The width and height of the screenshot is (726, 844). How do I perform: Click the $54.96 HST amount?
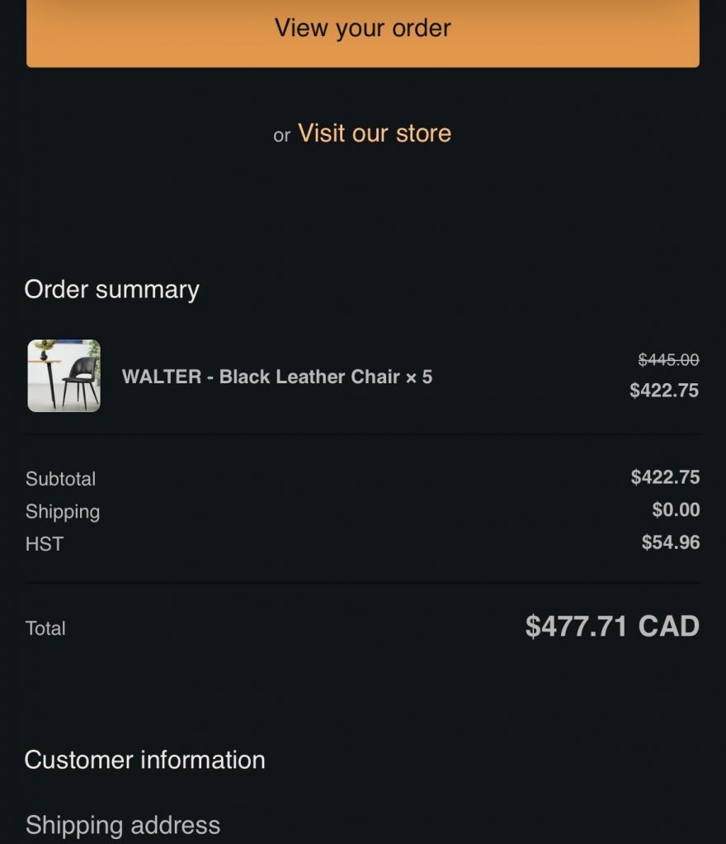click(x=671, y=542)
